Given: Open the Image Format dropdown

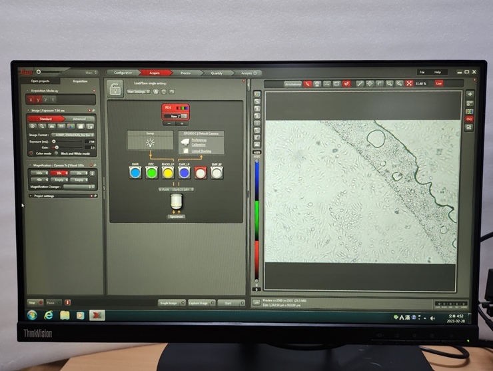Looking at the screenshot, I should [x=74, y=135].
